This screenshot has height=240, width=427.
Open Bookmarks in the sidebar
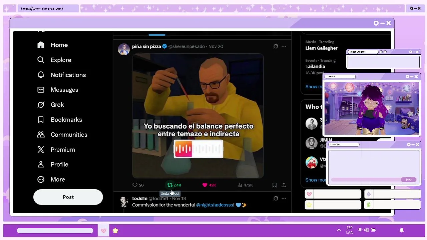59,120
